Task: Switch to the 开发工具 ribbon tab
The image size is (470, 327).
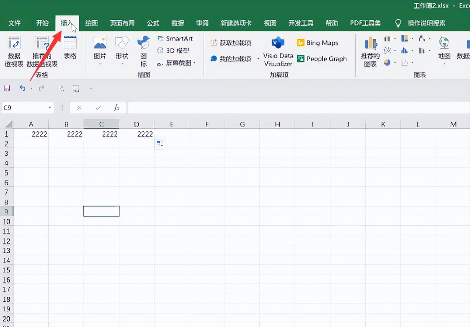Action: pyautogui.click(x=301, y=23)
